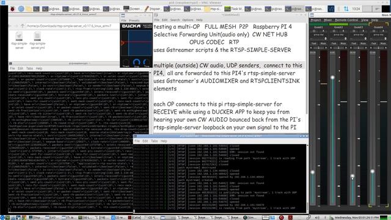391x220 pixels.
Task: Click the up-folder arrow in the file manager
Action: tap(23, 26)
